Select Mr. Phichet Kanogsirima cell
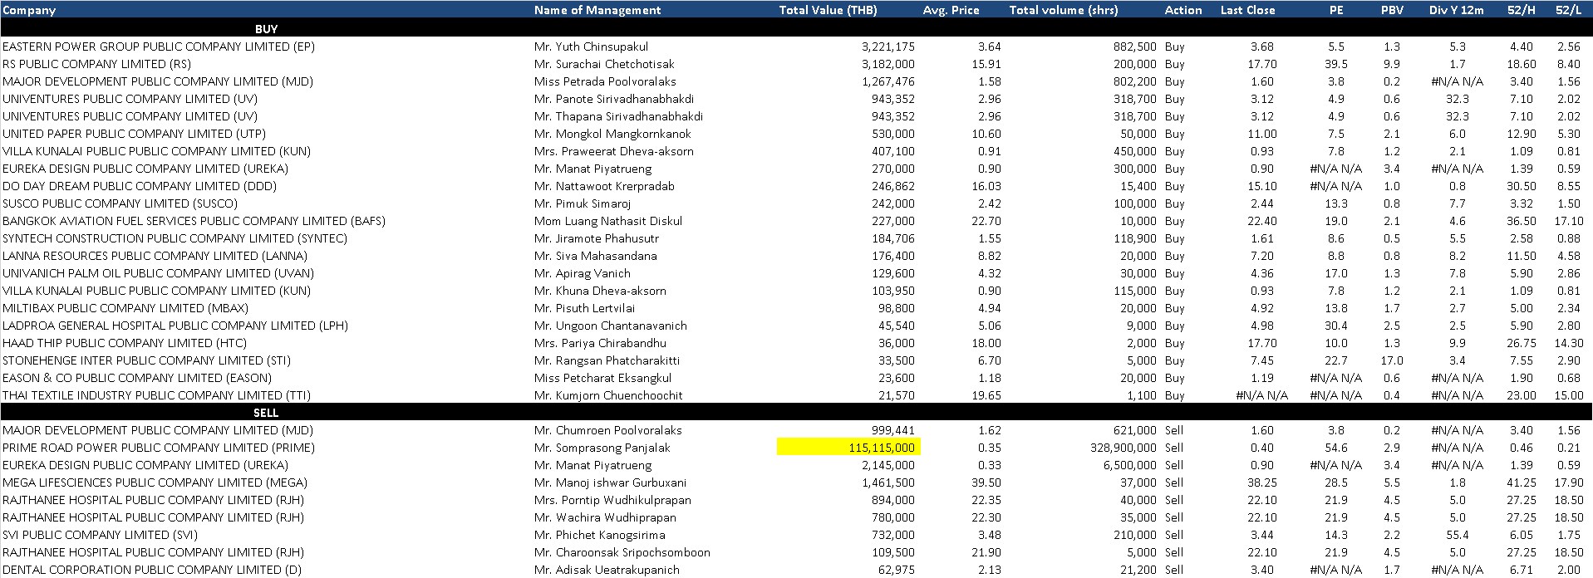This screenshot has height=578, width=1593. (x=599, y=535)
